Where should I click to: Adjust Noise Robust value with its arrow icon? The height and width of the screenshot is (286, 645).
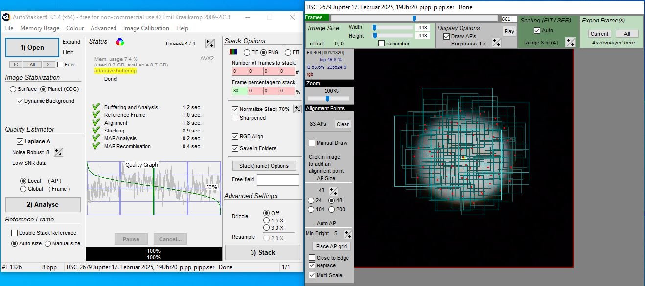[58, 152]
